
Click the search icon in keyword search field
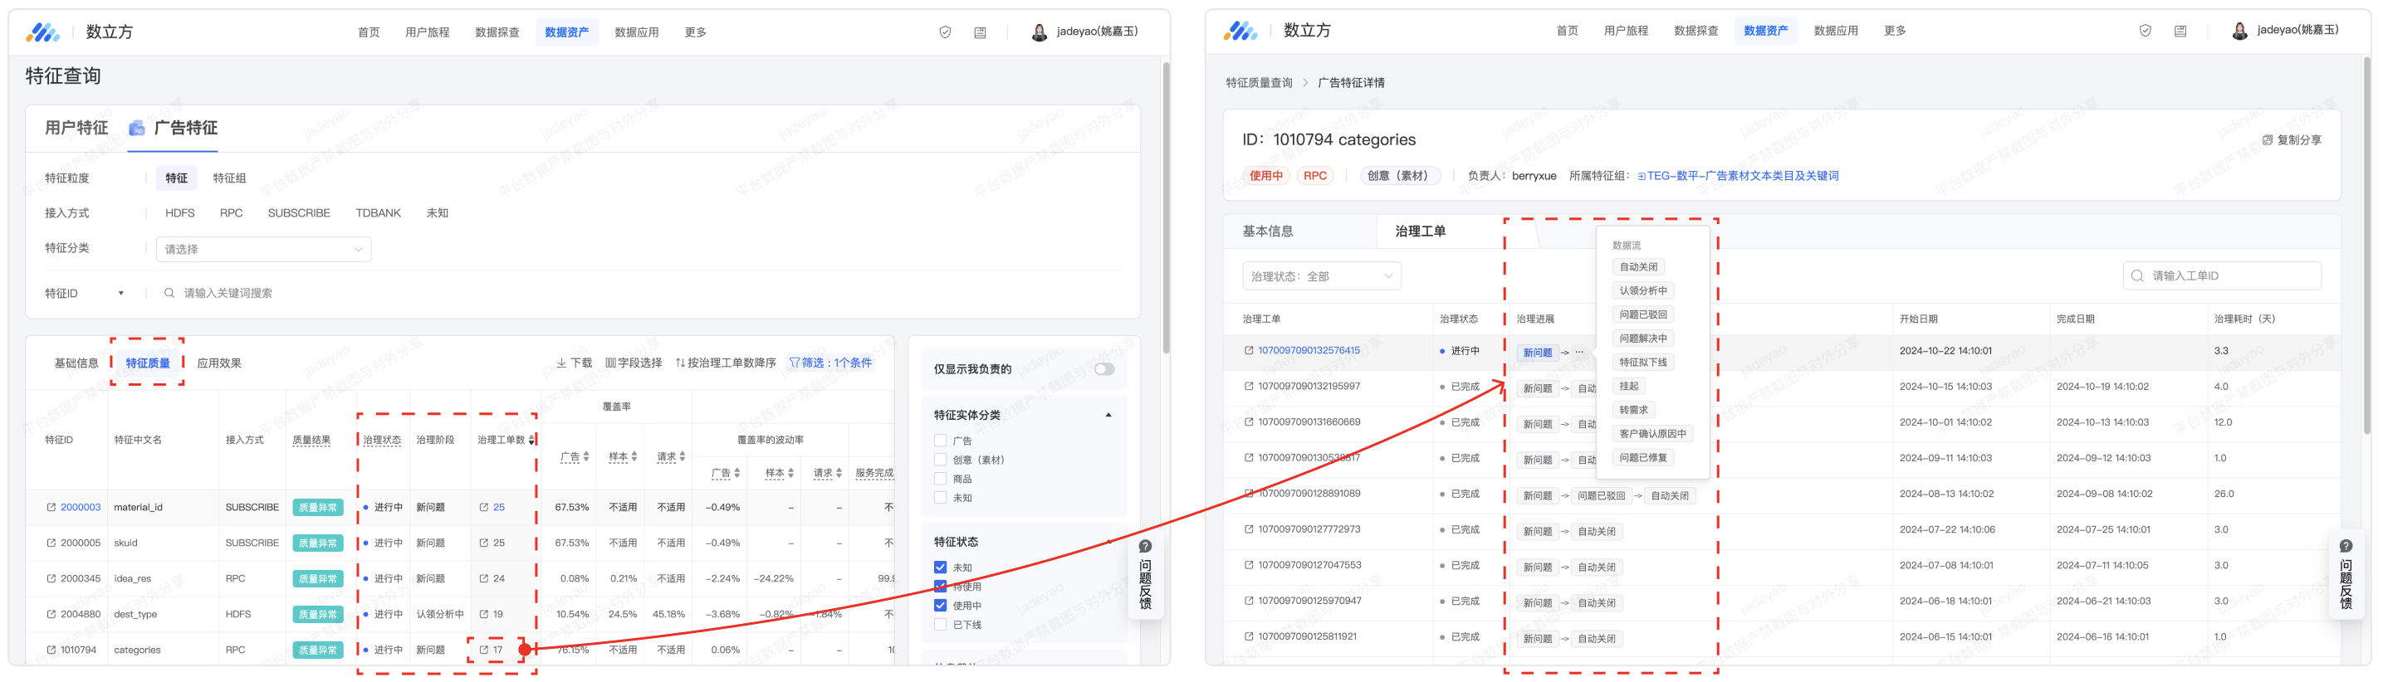(x=169, y=293)
